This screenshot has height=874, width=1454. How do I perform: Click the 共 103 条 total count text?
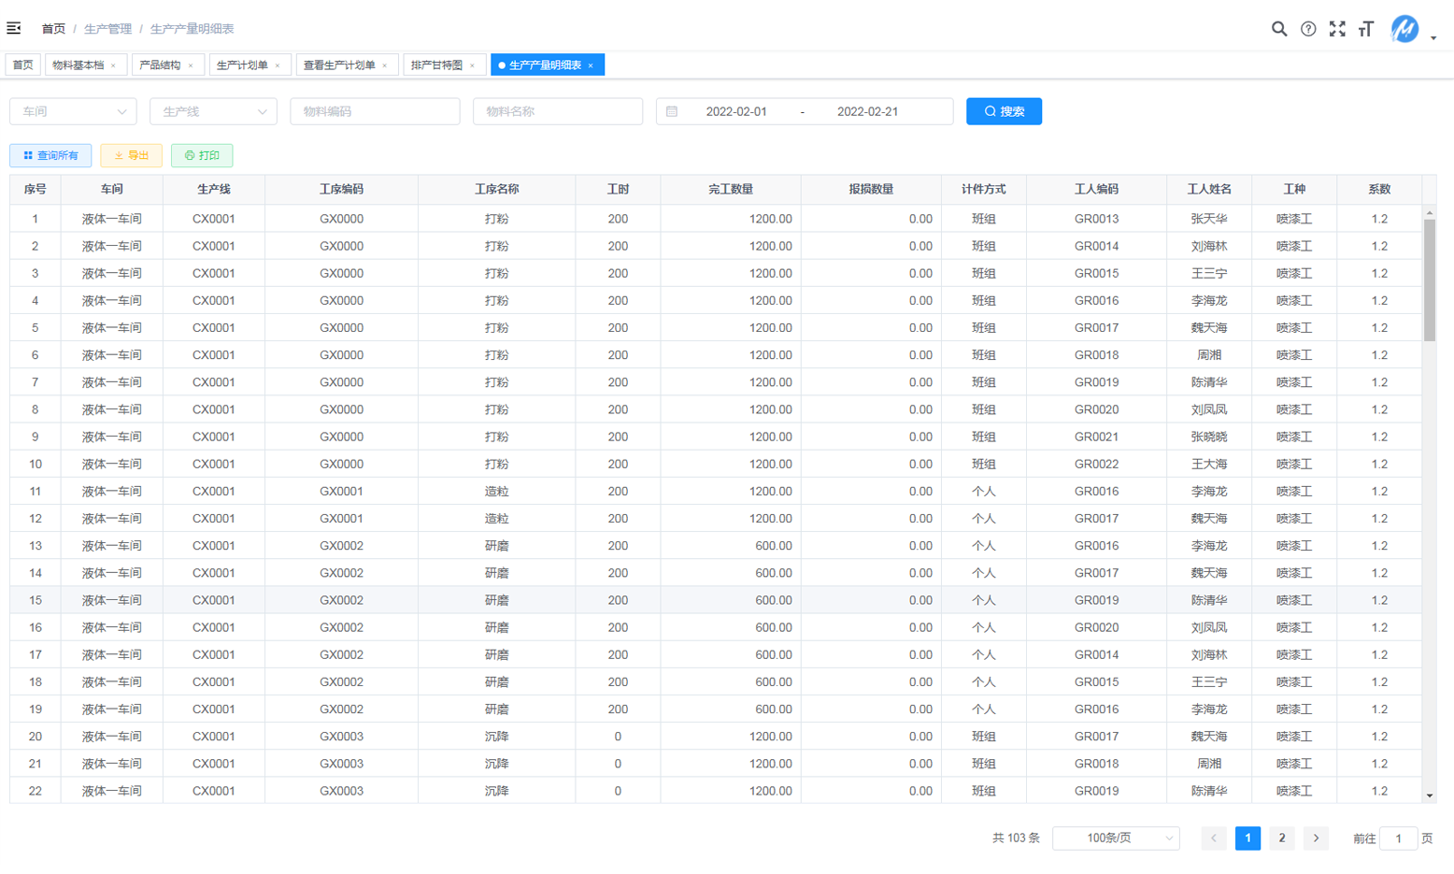tap(1016, 838)
